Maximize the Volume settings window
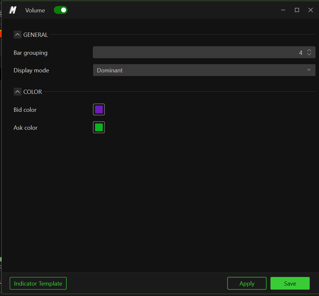Screen dimensions: 319x296 coord(297,10)
